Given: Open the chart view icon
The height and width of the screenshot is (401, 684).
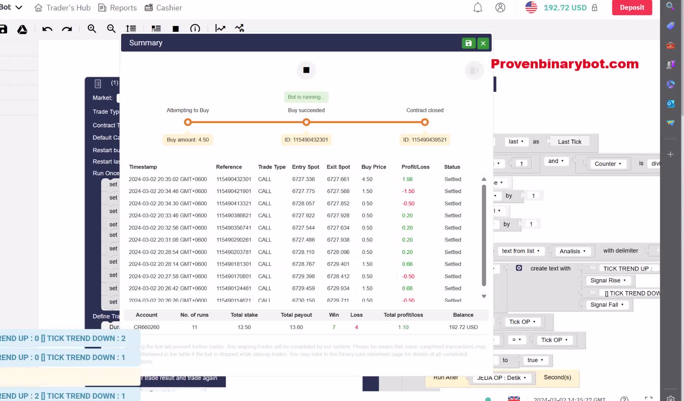Looking at the screenshot, I should pos(220,28).
